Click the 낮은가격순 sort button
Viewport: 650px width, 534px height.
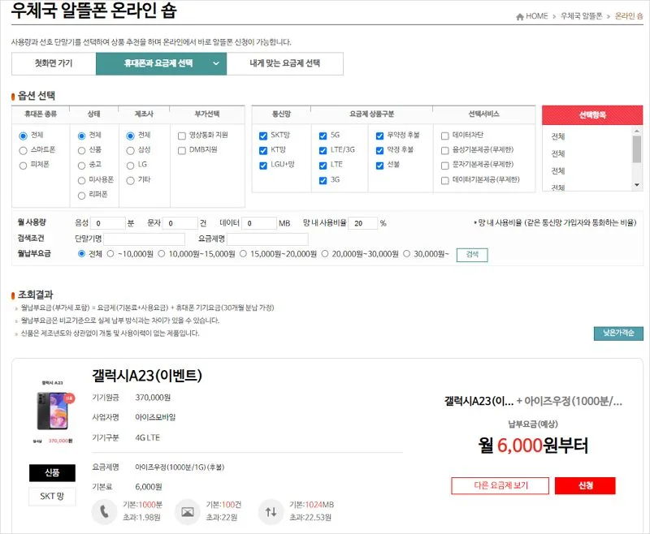click(618, 332)
